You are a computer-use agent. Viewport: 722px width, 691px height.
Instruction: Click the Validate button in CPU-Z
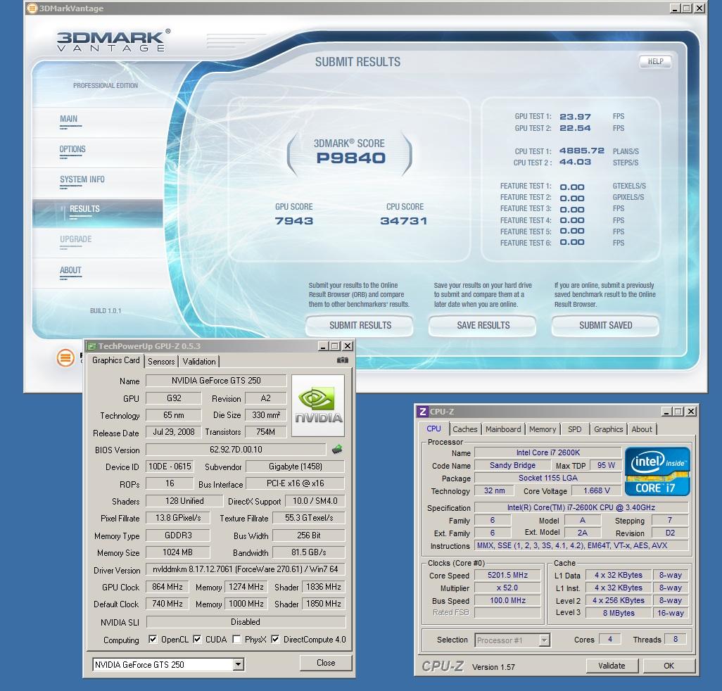pyautogui.click(x=612, y=666)
